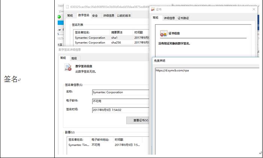This screenshot has width=263, height=158.
Task: Click the certificate info error icon
Action: pyautogui.click(x=163, y=34)
